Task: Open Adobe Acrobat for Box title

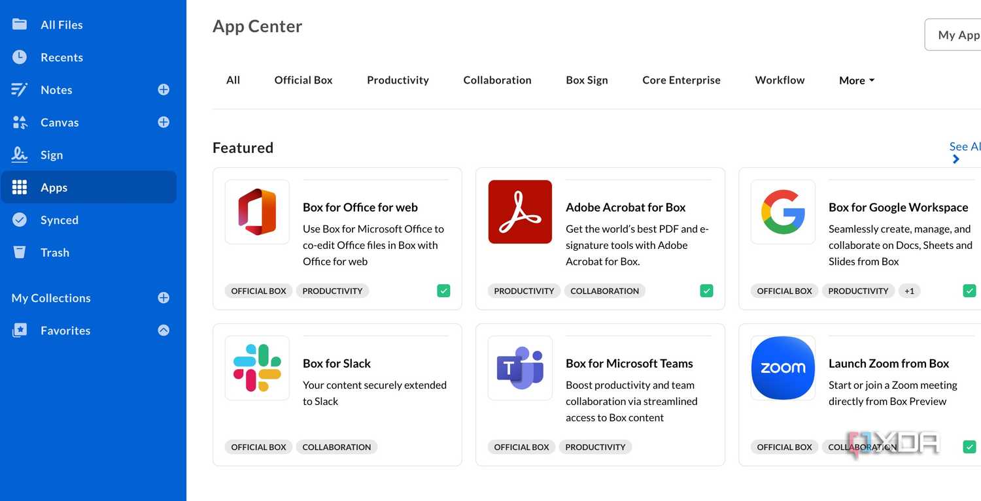Action: [x=626, y=207]
